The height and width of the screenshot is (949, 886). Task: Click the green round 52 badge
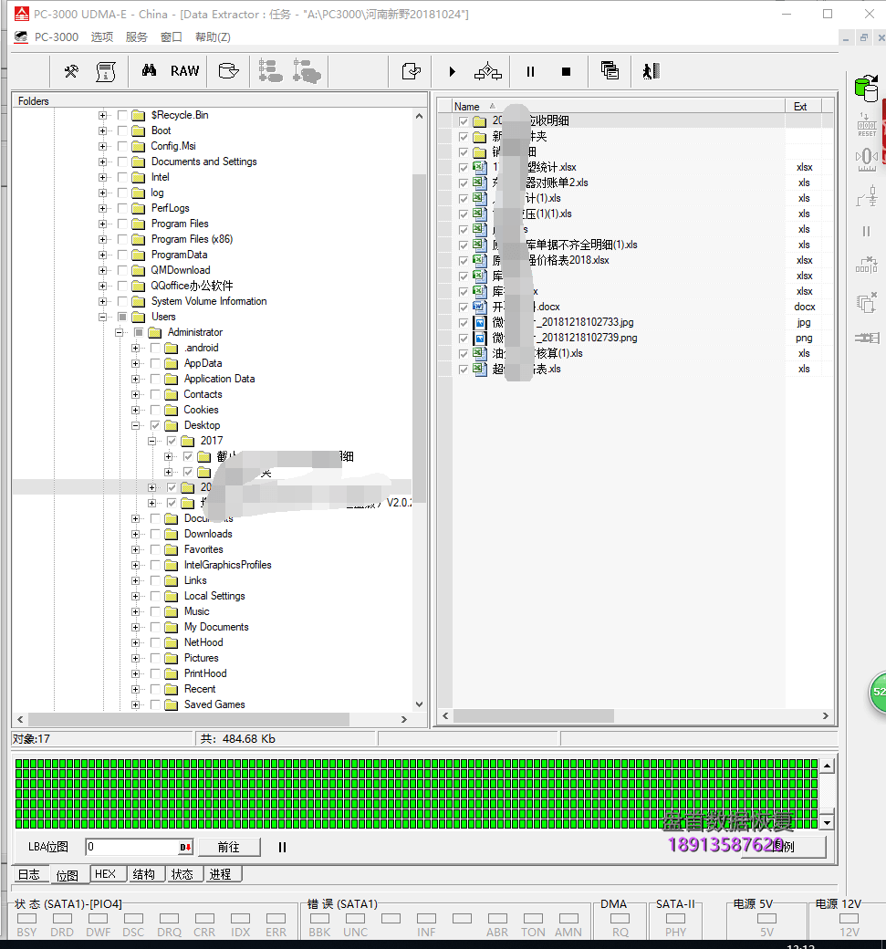click(x=878, y=692)
